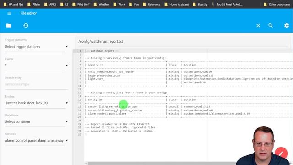Screen dimensions: 293x165
Task: Click the Missing 3 entity(ies) line
Action: [x=126, y=93]
